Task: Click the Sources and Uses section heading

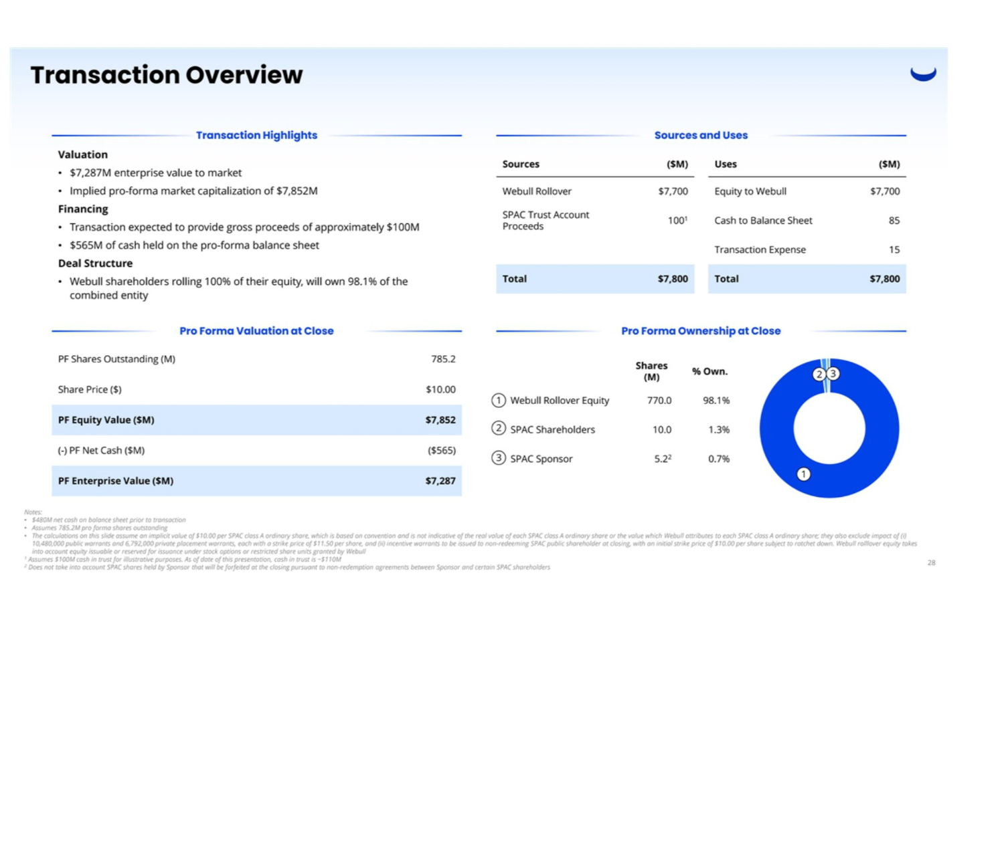Action: [x=701, y=135]
